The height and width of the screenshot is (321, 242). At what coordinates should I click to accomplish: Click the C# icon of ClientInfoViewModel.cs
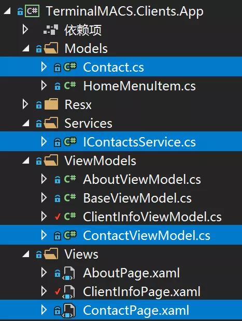[70, 216]
